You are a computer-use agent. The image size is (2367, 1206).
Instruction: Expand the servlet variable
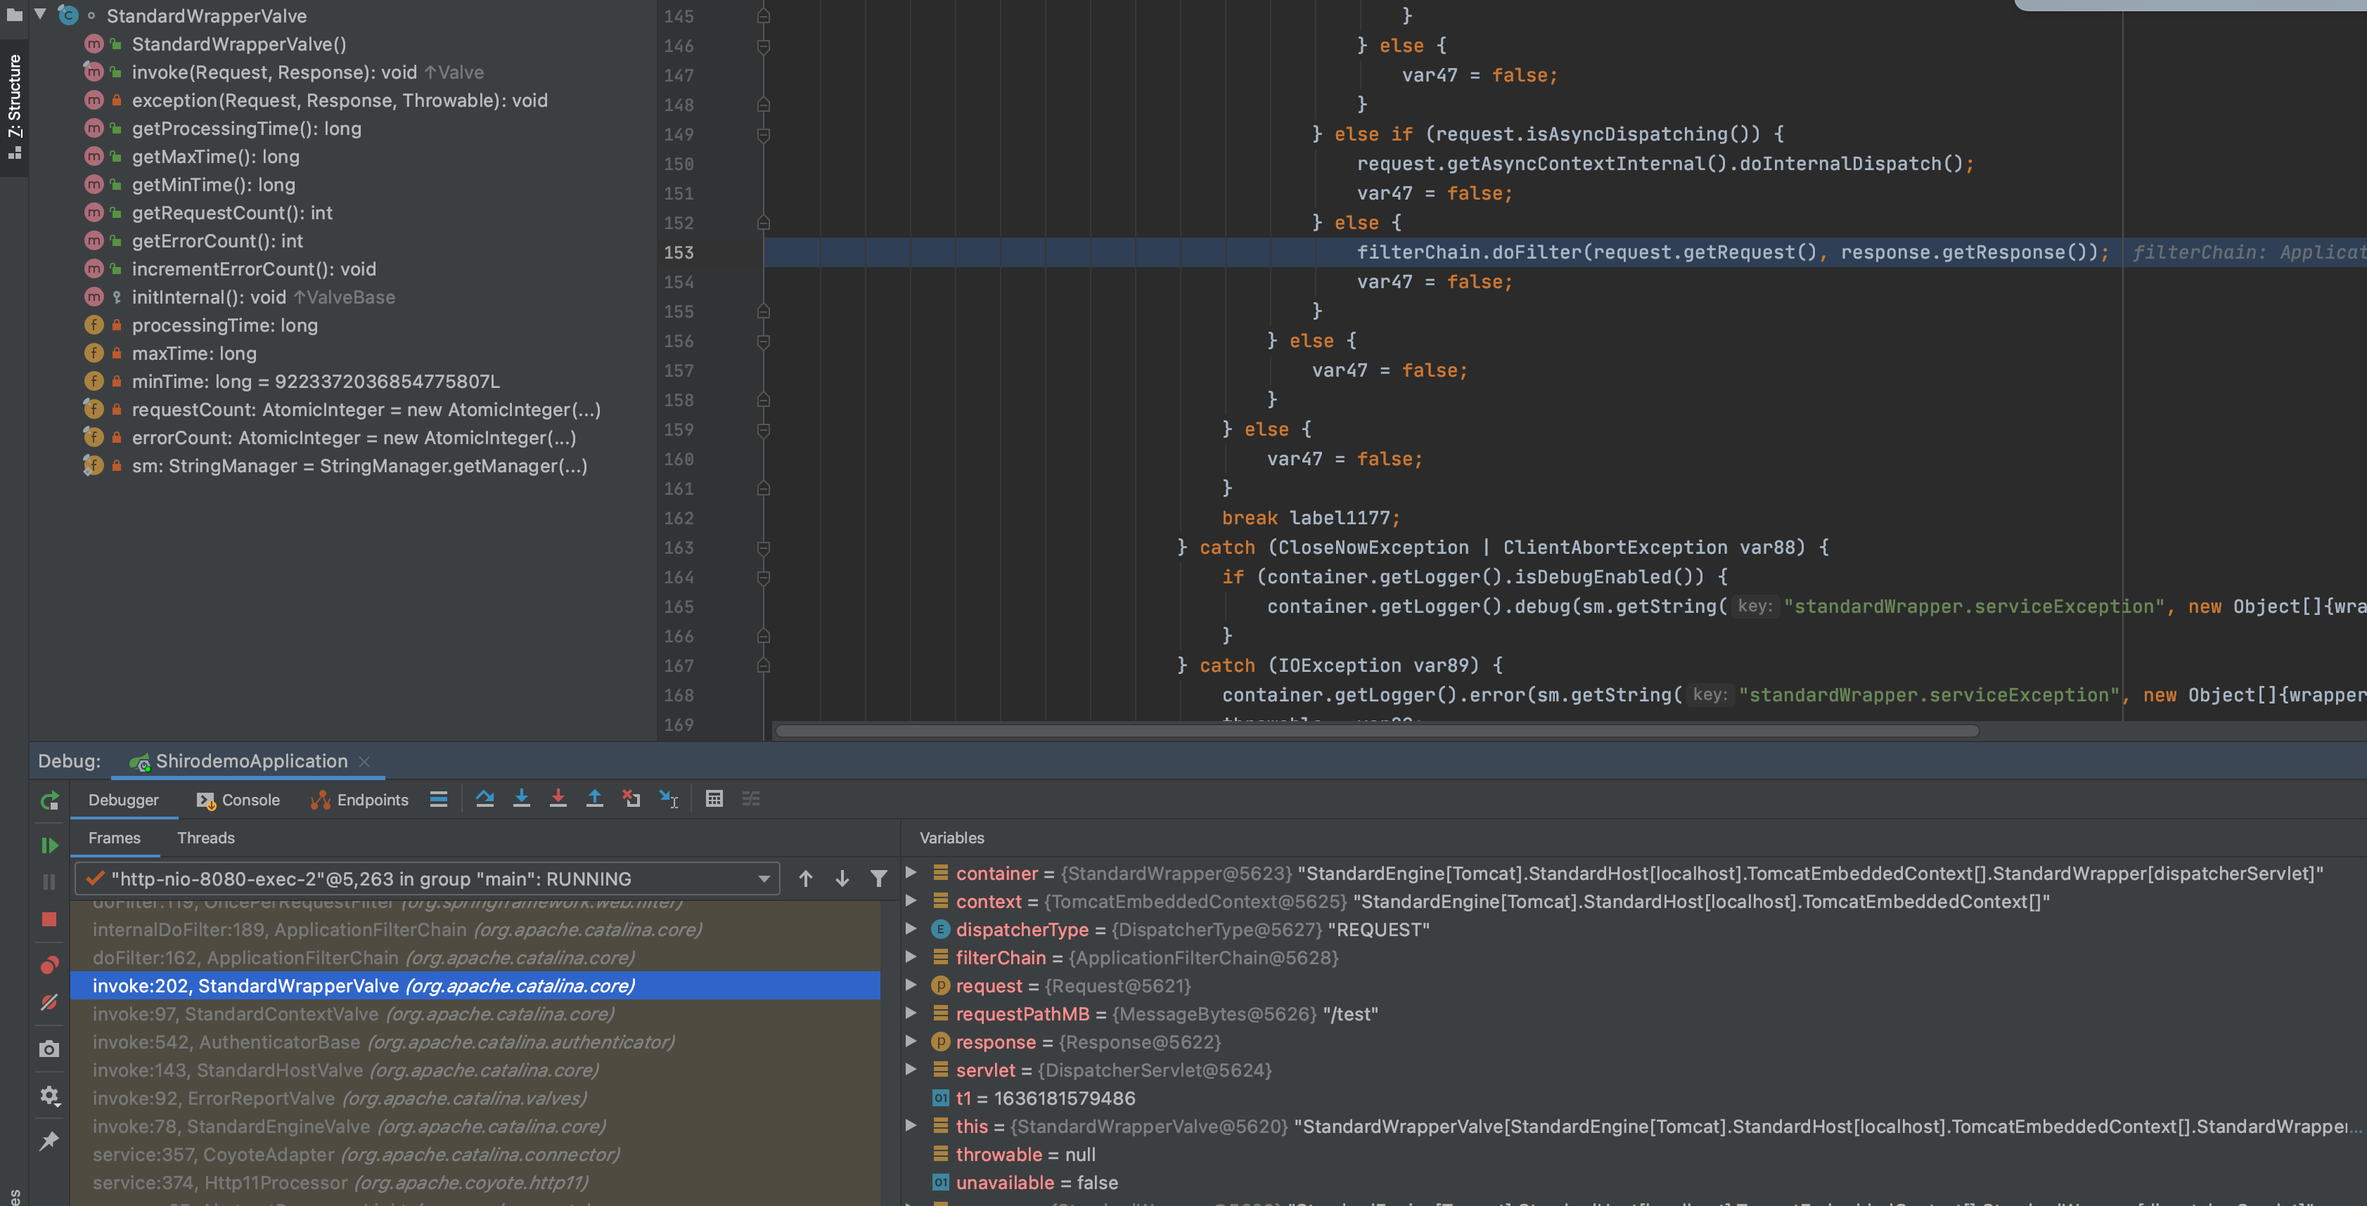pos(911,1069)
